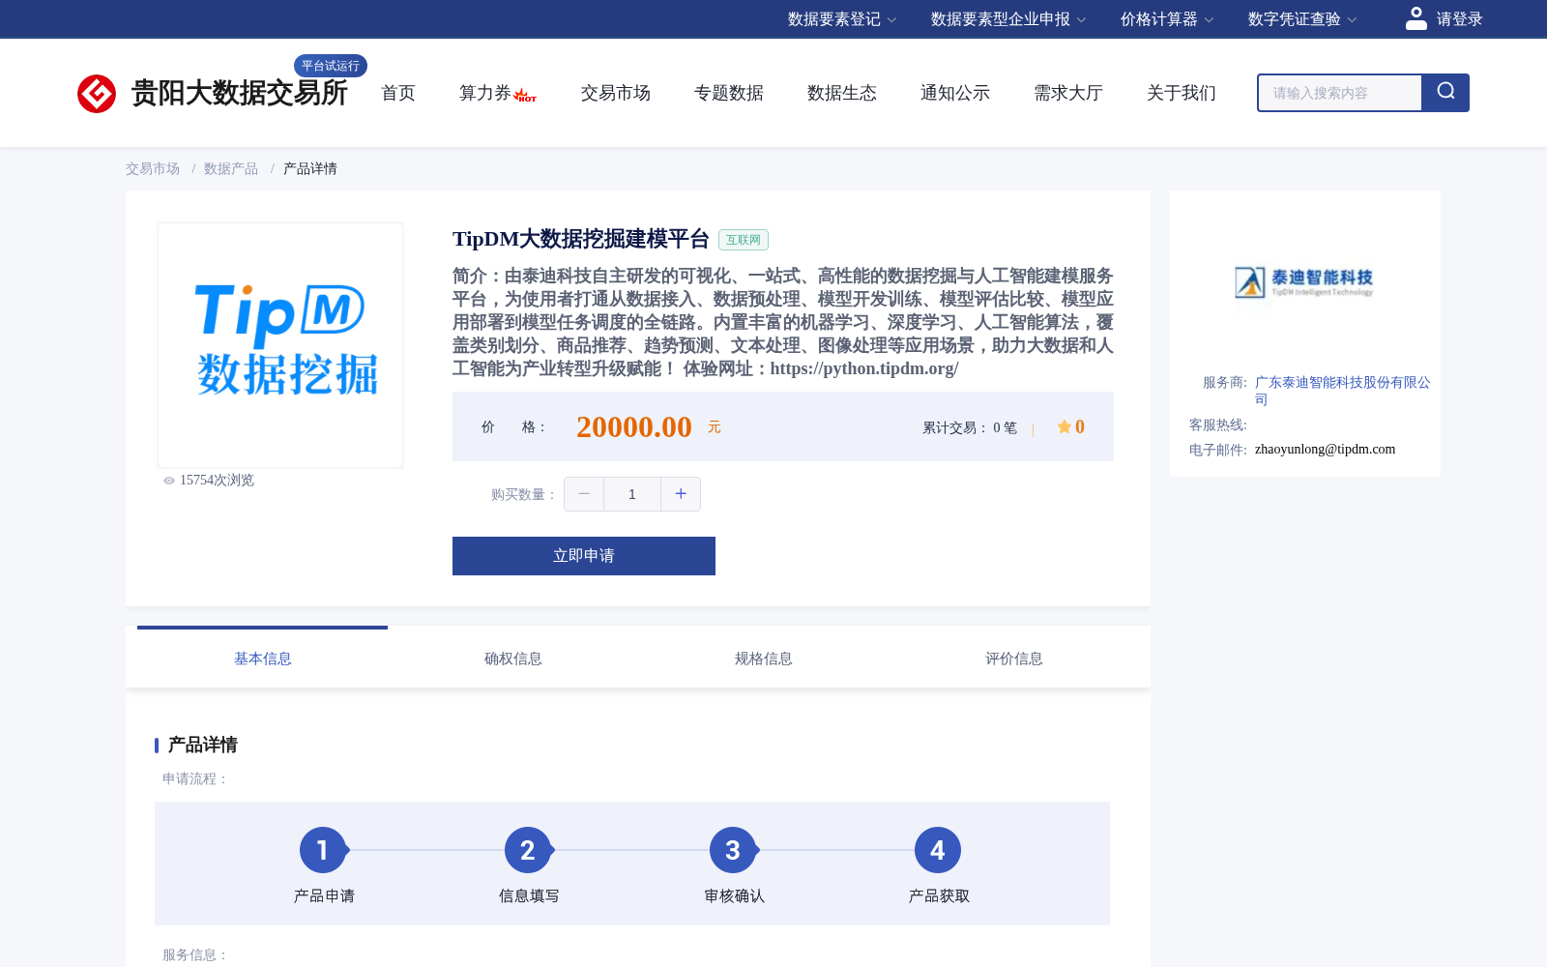
Task: Open the 专题数据 nav item
Action: (729, 93)
